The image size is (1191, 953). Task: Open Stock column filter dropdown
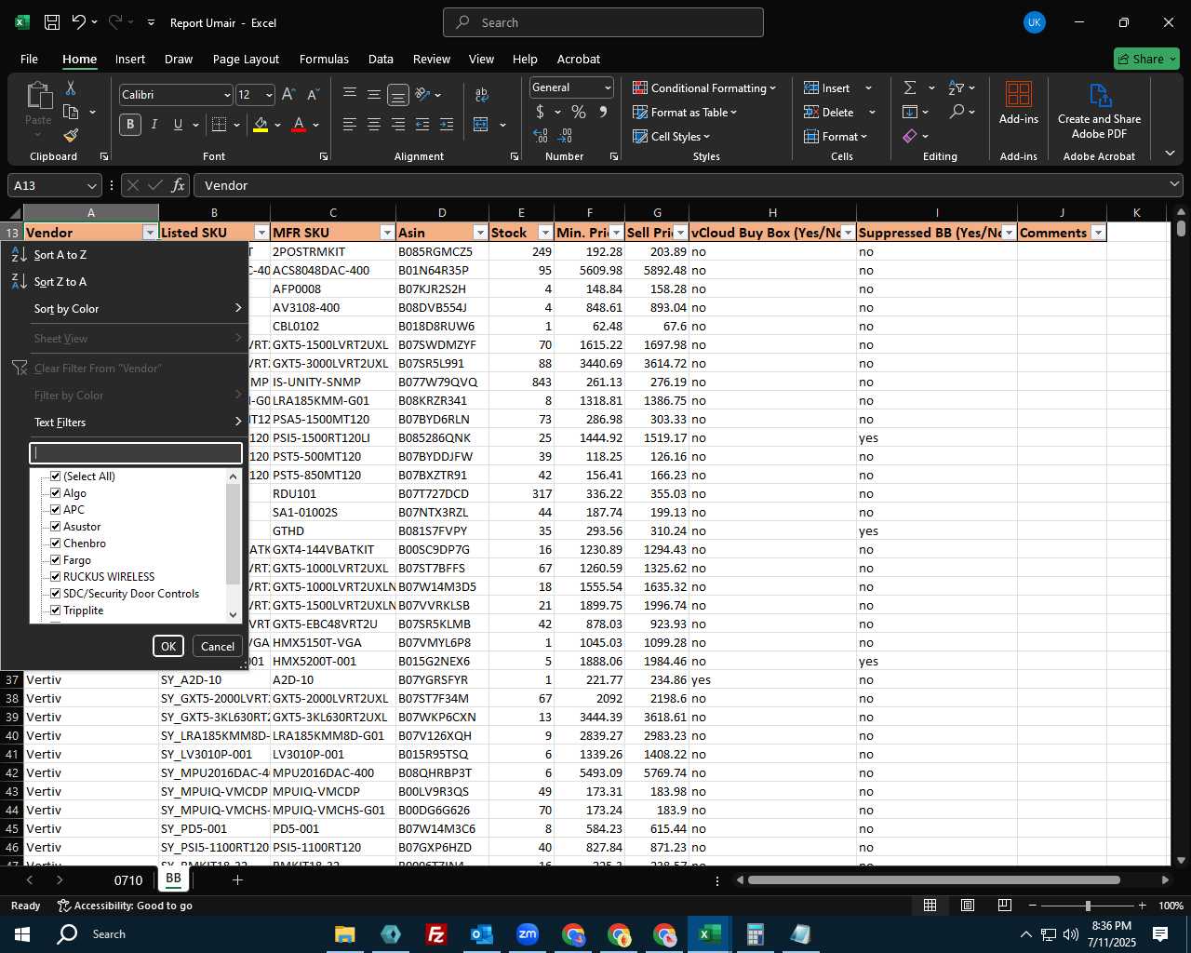coord(545,233)
